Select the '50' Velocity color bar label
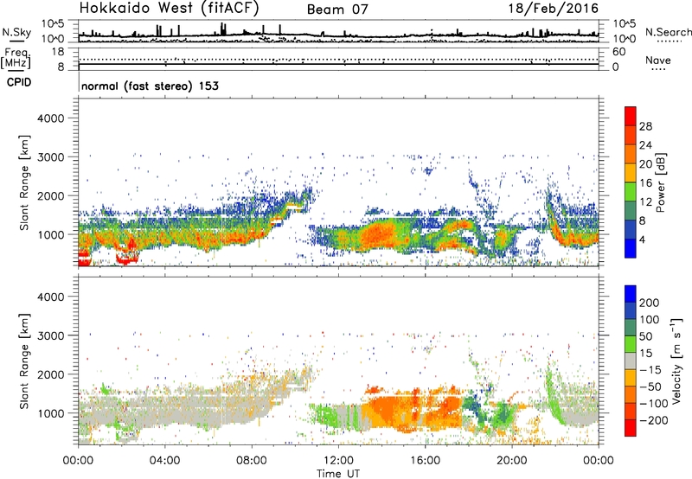The width and height of the screenshot is (692, 479). [x=645, y=336]
